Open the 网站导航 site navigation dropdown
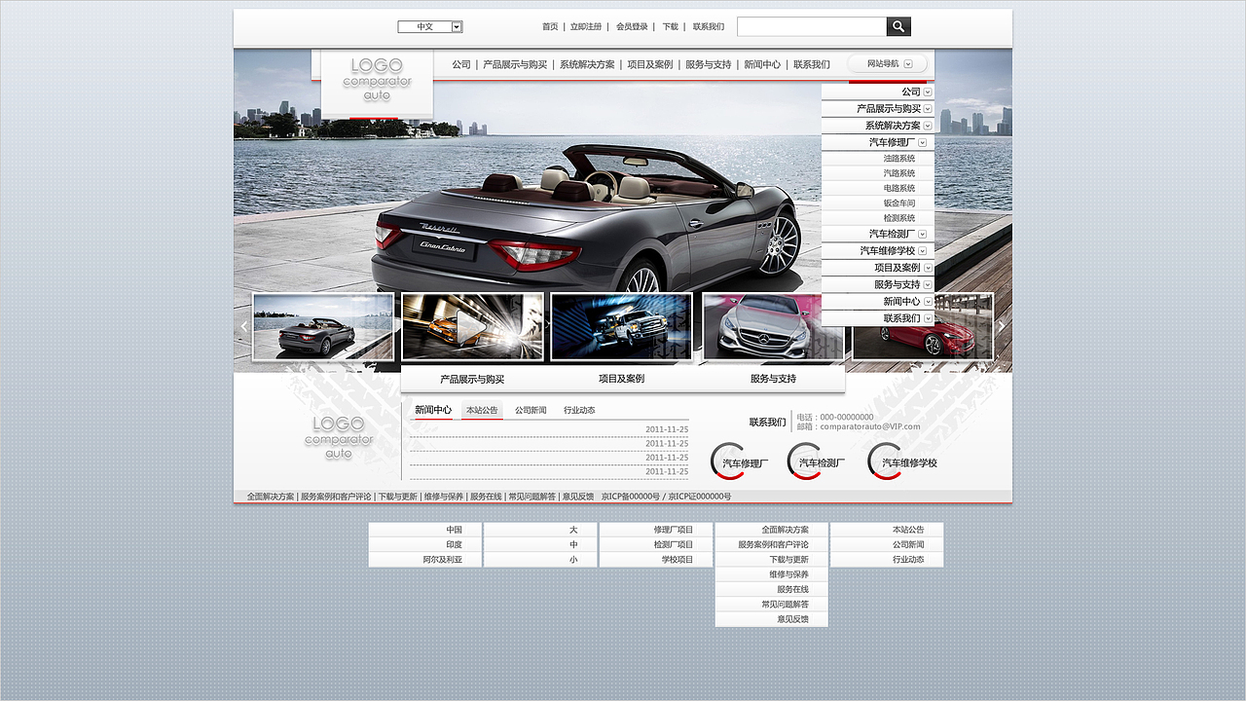The height and width of the screenshot is (701, 1246). pyautogui.click(x=888, y=63)
